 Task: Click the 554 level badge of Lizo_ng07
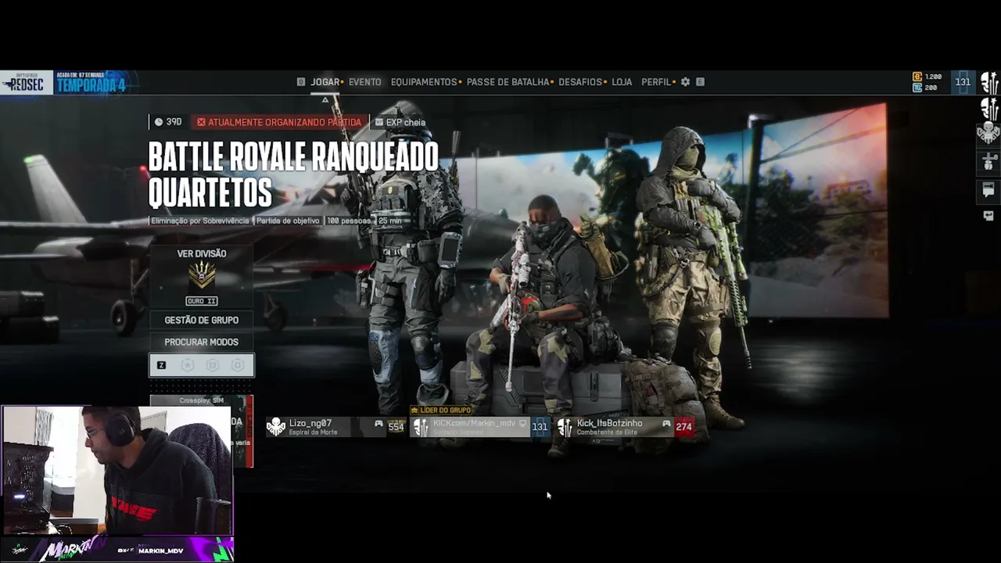pyautogui.click(x=396, y=427)
